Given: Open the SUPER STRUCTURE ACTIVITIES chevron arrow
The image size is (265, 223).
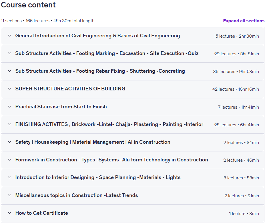Looking at the screenshot, I should point(9,89).
